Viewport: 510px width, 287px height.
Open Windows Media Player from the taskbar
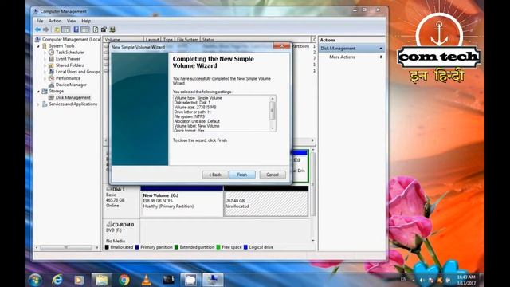click(x=79, y=280)
